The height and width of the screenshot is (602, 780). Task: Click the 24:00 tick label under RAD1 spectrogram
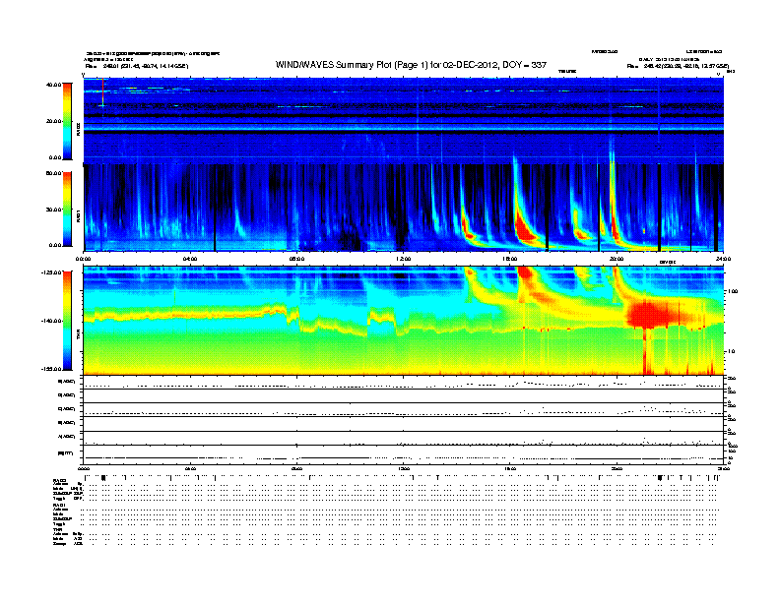point(723,259)
